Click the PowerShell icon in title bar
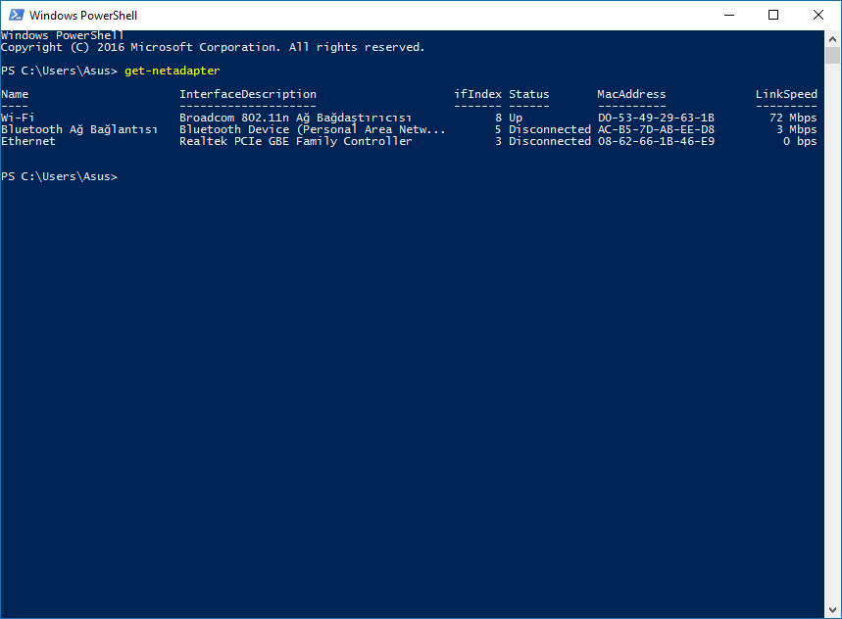 click(16, 15)
